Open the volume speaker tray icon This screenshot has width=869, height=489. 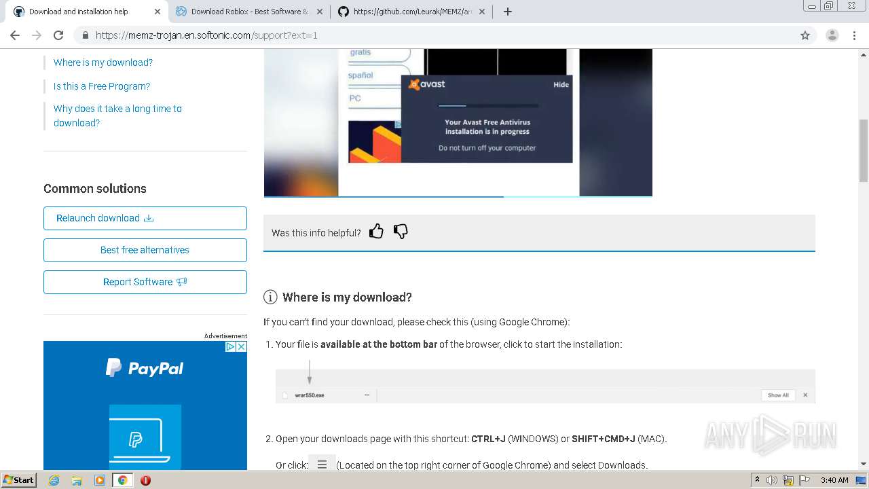(x=771, y=480)
